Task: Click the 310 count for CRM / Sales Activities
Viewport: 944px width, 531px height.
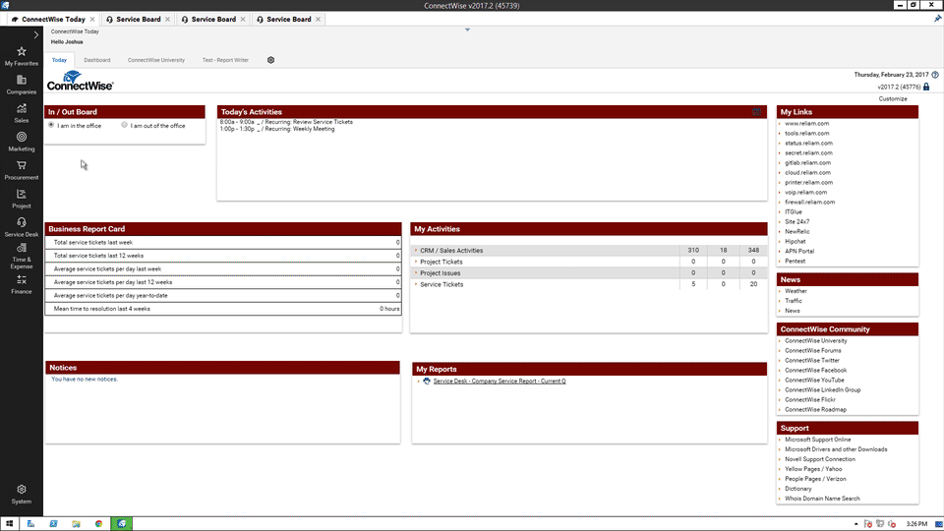Action: (x=693, y=250)
